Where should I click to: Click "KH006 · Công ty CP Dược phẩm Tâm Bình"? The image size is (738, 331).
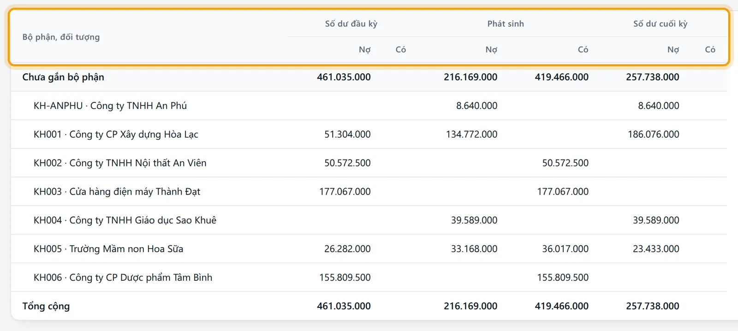pos(123,277)
